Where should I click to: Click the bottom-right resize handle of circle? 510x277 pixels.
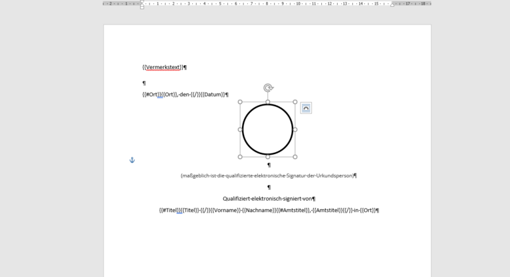pyautogui.click(x=295, y=157)
